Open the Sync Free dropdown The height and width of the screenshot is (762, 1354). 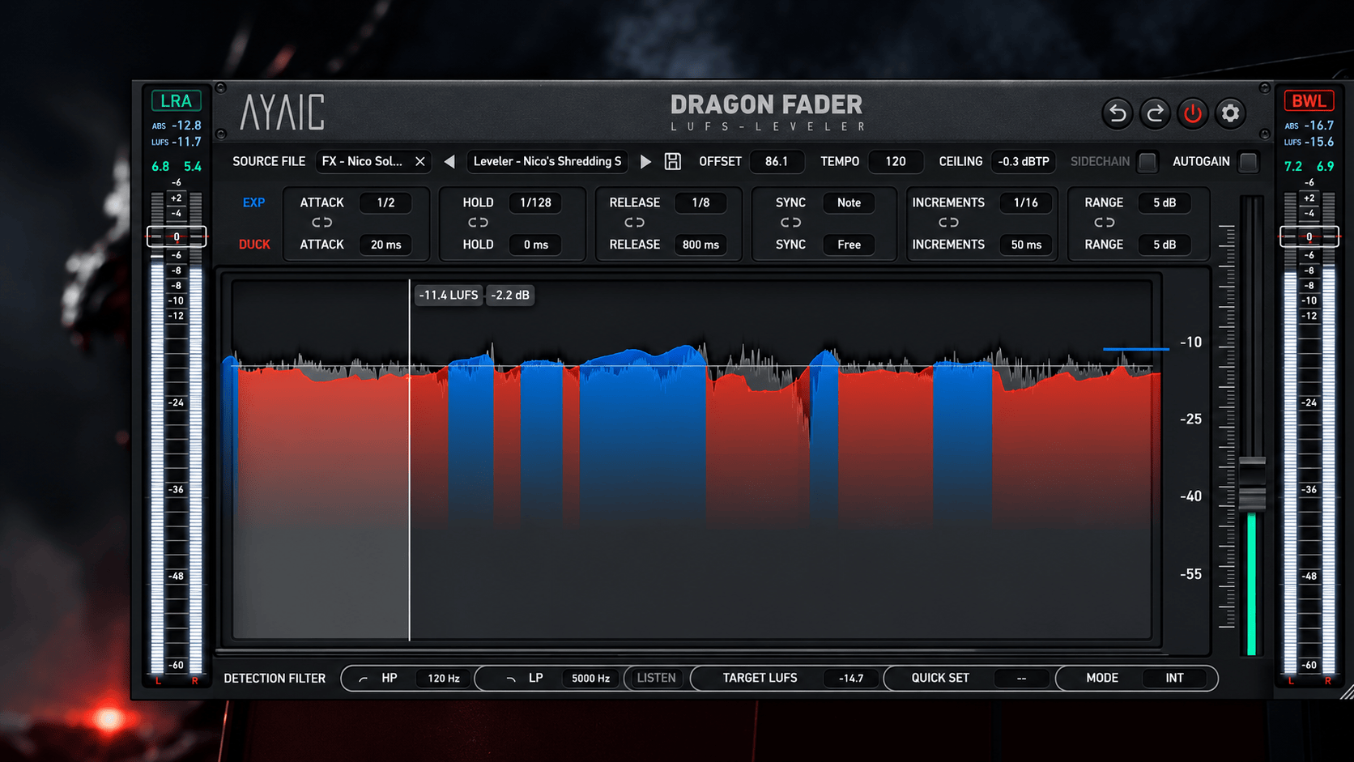click(849, 245)
